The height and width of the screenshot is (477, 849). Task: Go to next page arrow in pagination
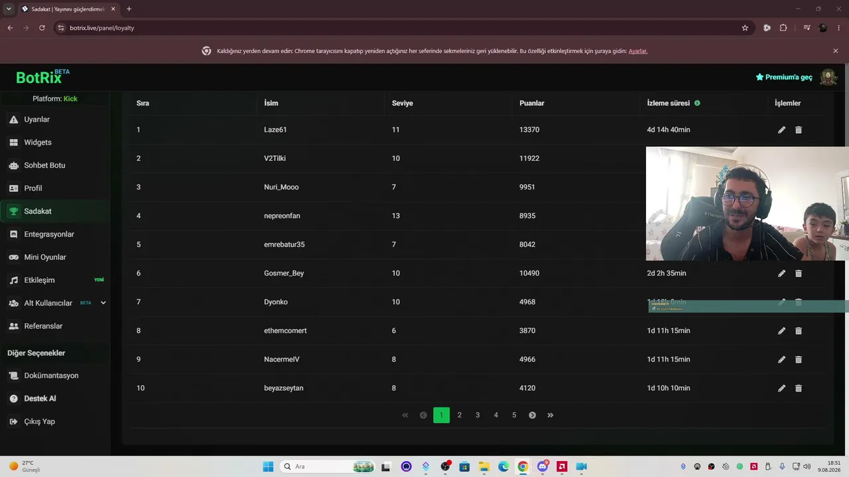click(532, 415)
